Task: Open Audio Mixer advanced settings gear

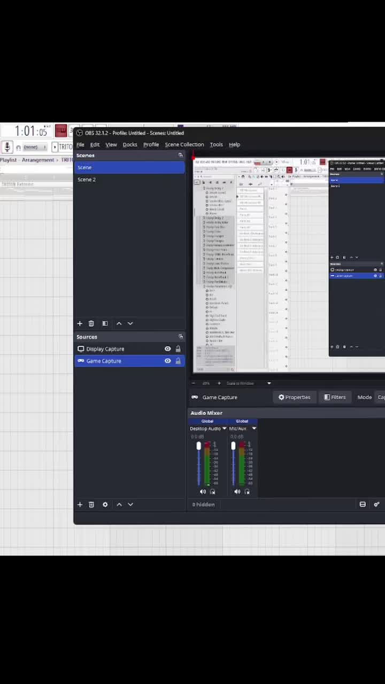Action: tap(376, 504)
